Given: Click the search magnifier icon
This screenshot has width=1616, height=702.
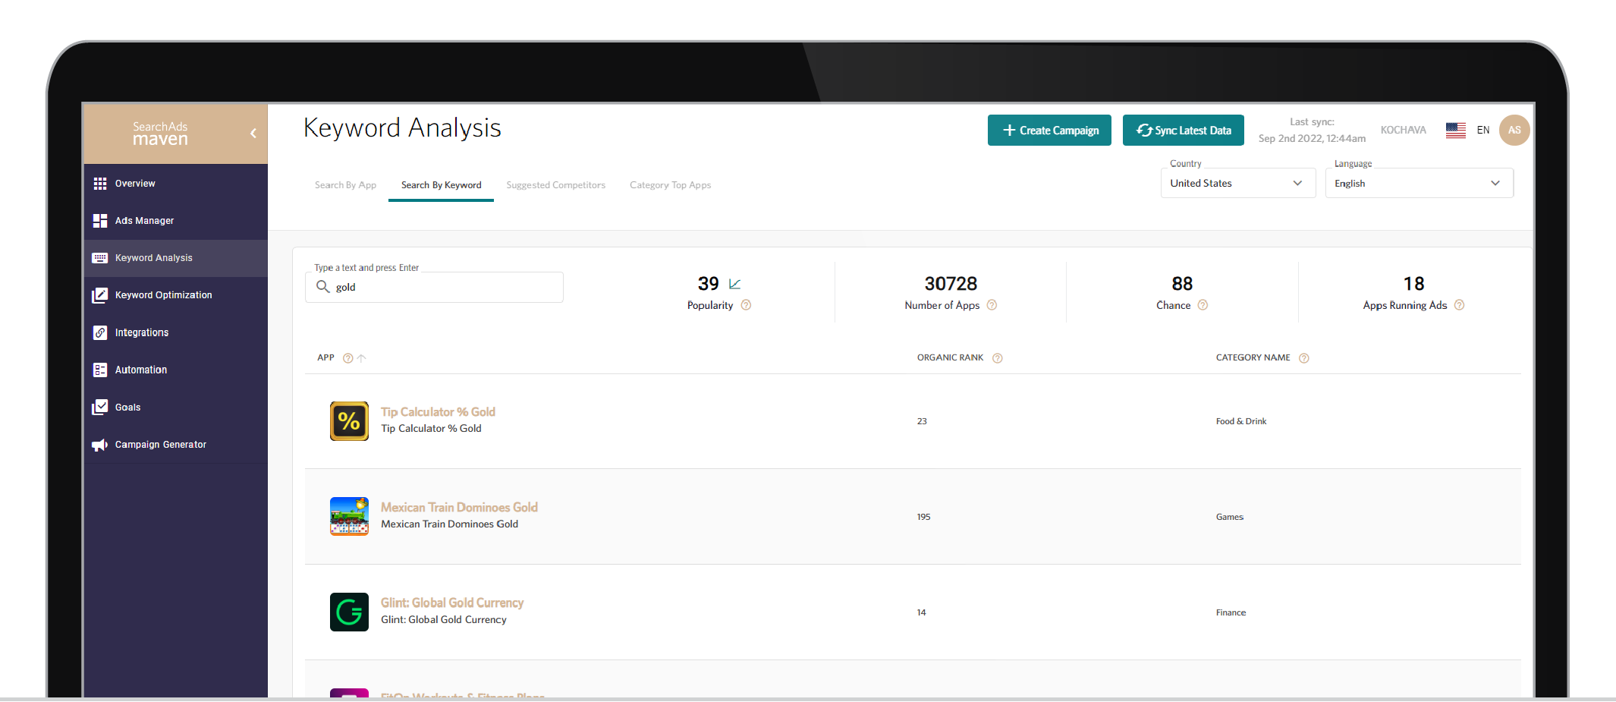Looking at the screenshot, I should [322, 287].
